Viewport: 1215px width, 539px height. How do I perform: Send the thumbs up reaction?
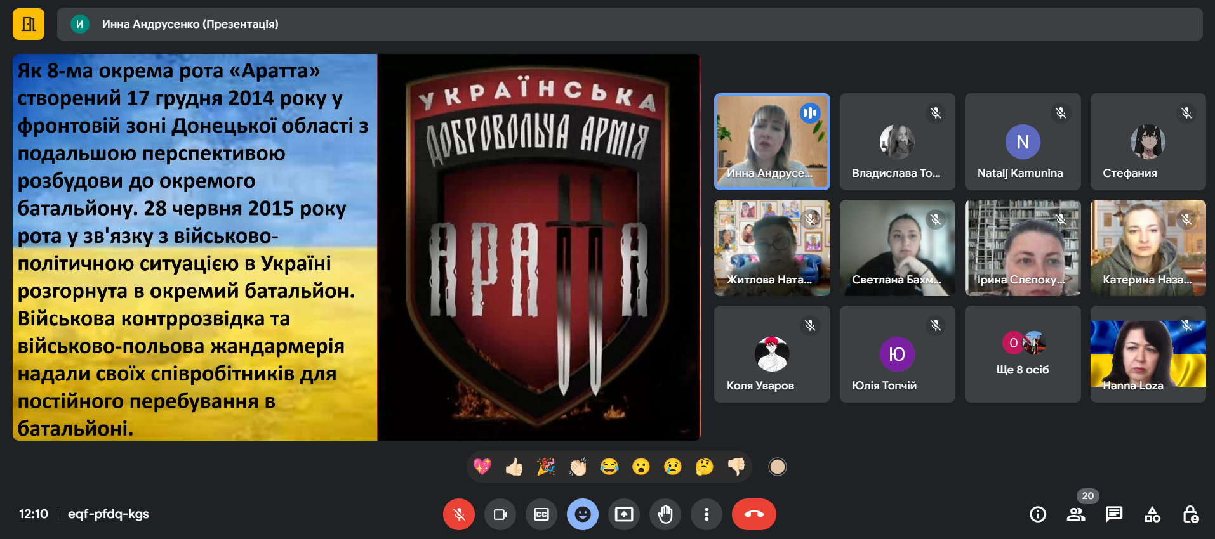click(514, 467)
